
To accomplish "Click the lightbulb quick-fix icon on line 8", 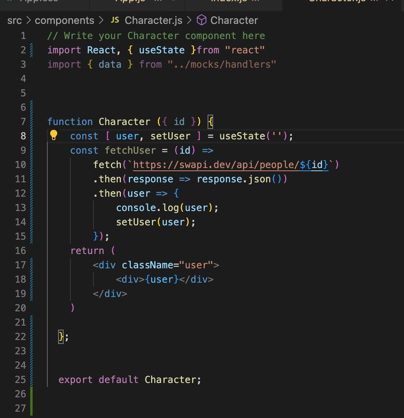I will (x=54, y=135).
